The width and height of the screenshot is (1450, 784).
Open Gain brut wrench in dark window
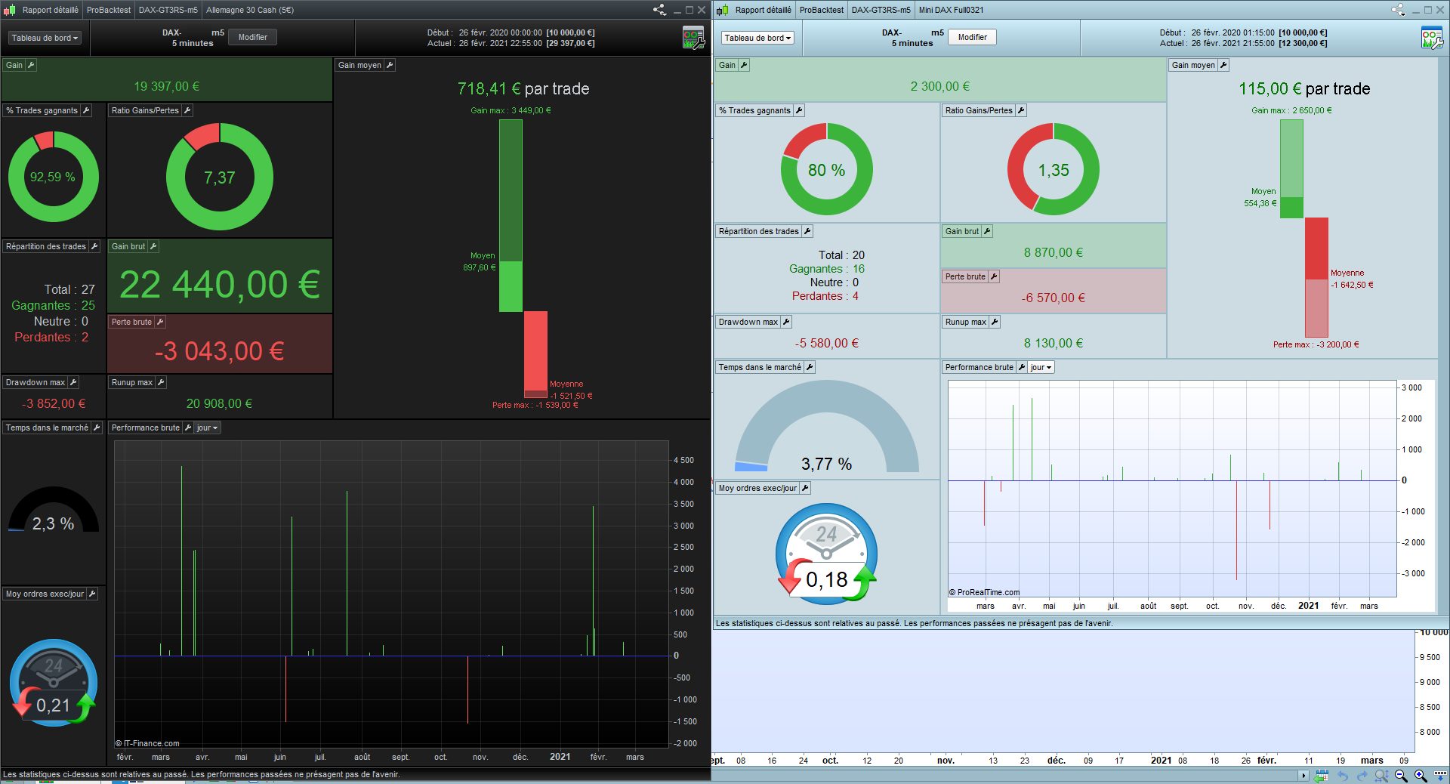[153, 247]
